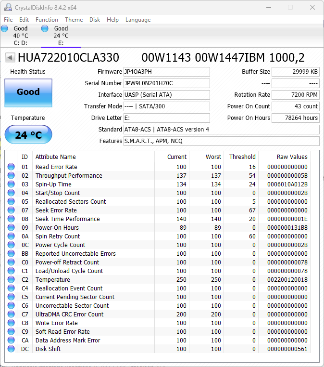324x367 pixels.
Task: Click status orb of Current Pending Sector Count row
Action: pos(11,297)
